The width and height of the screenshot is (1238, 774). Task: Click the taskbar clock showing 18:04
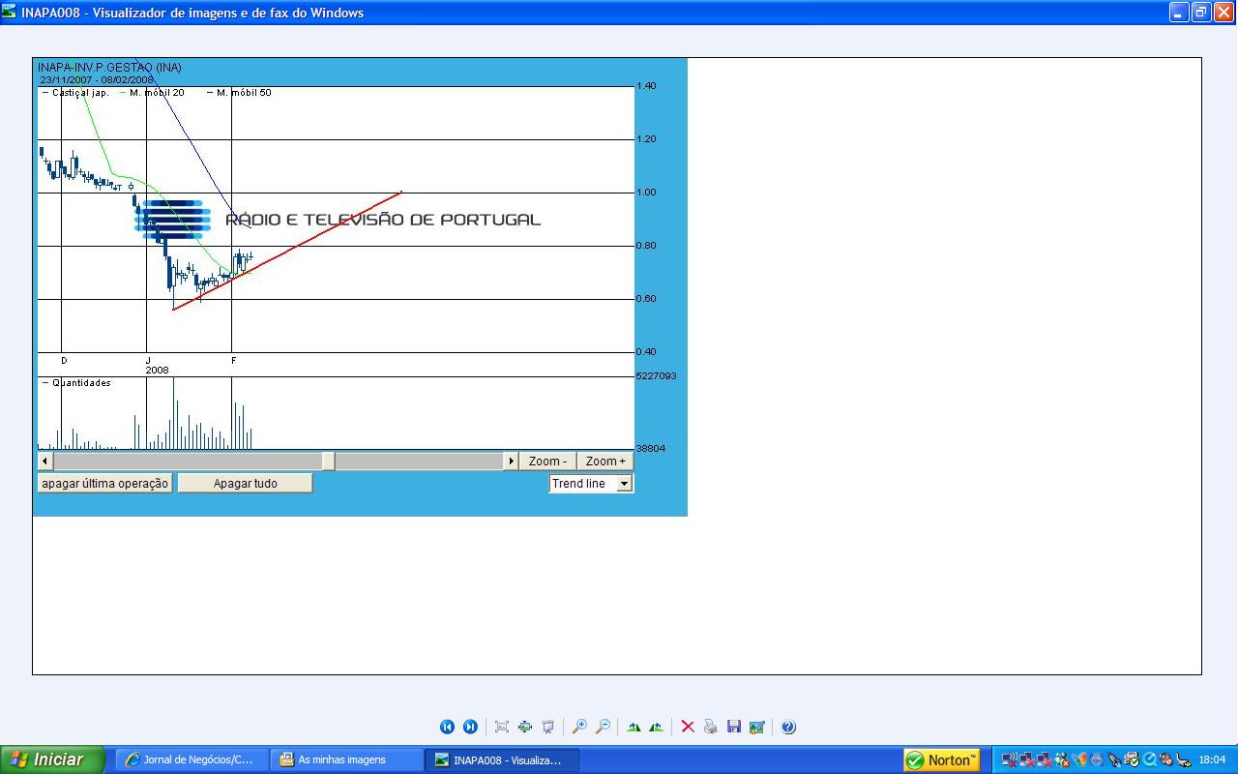[1212, 759]
